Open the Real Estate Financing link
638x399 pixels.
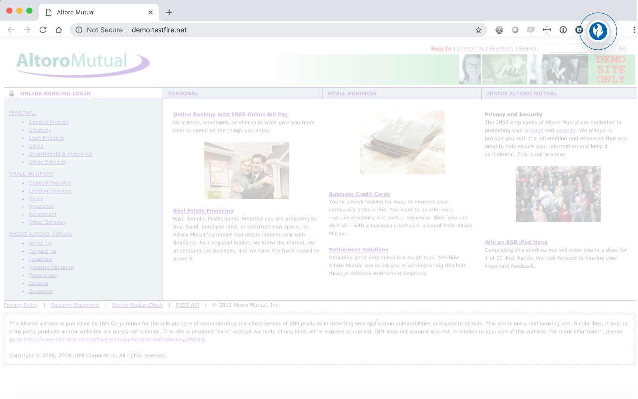(203, 210)
